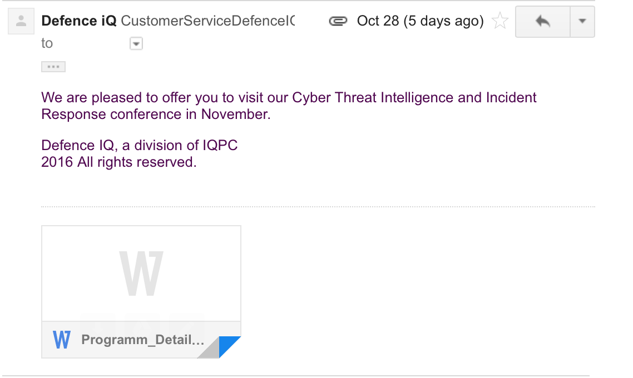Open the More dropdown beside reply
Image resolution: width=633 pixels, height=378 pixels.
click(582, 22)
